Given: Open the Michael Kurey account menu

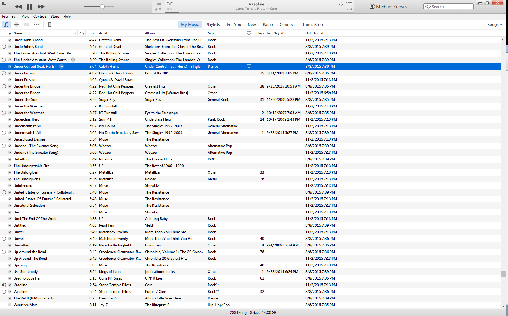Looking at the screenshot, I should pyautogui.click(x=389, y=7).
